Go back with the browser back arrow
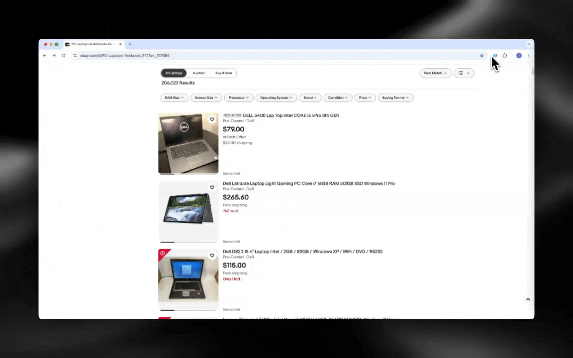 point(45,56)
